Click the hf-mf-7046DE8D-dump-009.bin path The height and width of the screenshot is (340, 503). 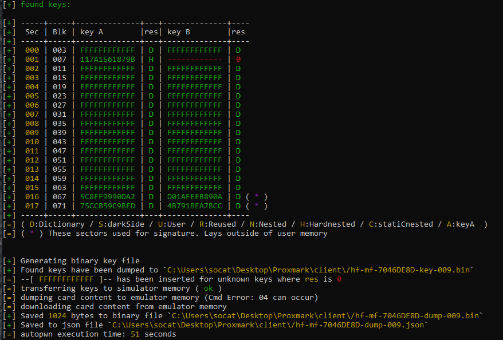pos(325,316)
